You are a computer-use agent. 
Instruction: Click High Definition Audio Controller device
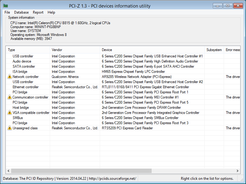[x=150, y=61]
